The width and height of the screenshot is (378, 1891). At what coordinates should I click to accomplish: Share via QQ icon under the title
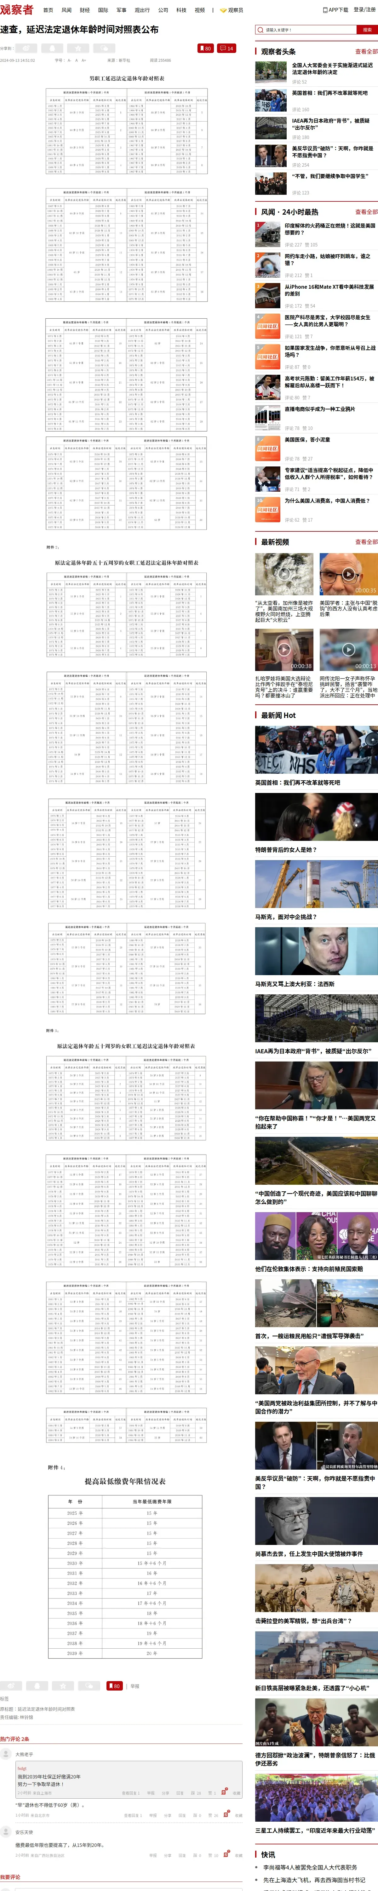[52, 49]
